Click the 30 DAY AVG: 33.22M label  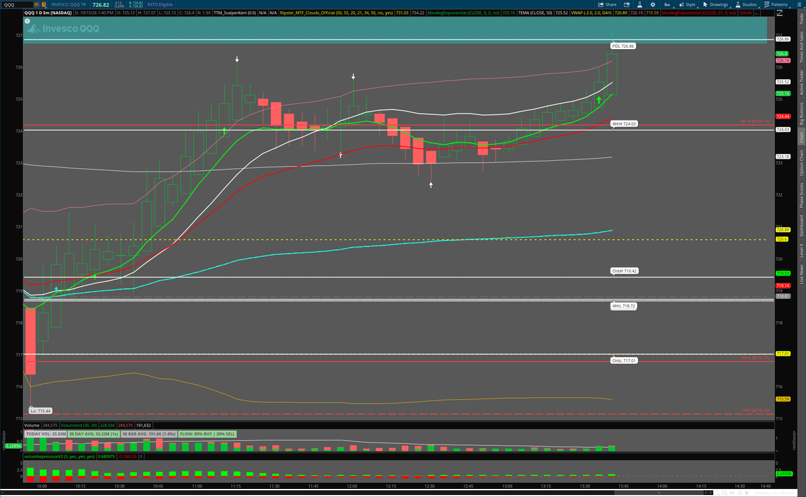(x=93, y=434)
